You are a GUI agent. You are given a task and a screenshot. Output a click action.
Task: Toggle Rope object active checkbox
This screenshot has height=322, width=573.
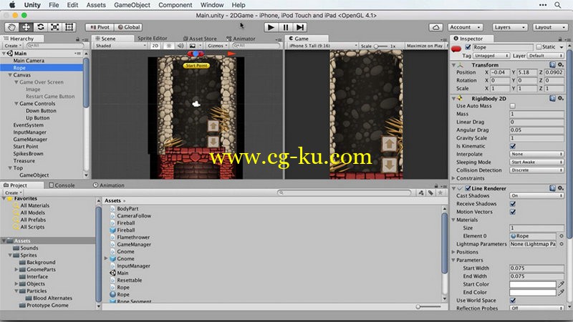468,47
